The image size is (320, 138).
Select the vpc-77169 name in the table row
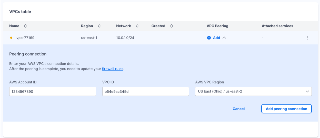pyautogui.click(x=25, y=38)
